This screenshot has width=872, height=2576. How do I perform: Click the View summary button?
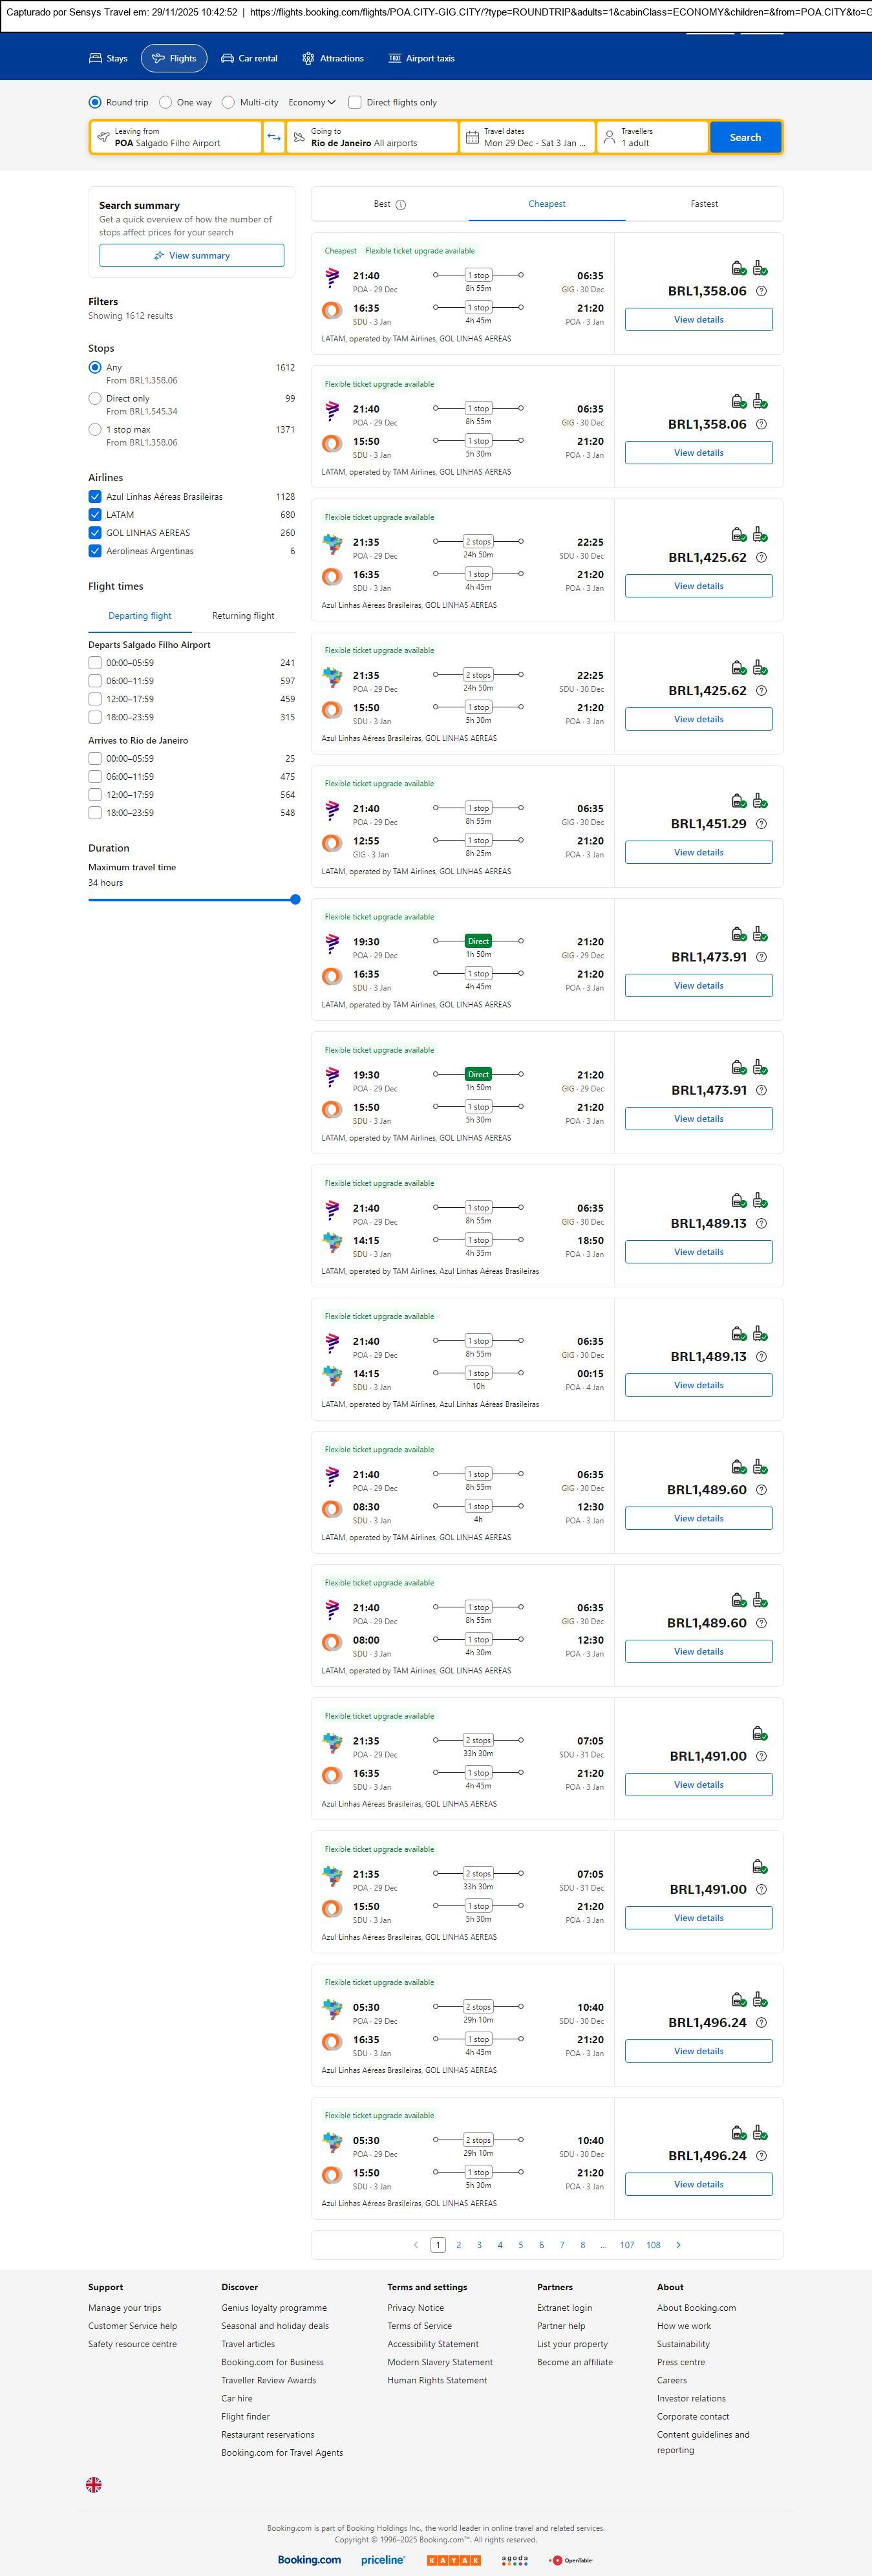(x=191, y=256)
